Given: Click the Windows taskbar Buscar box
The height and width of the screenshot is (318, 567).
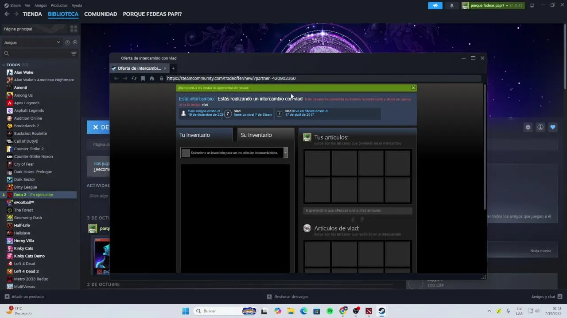Looking at the screenshot, I should [x=225, y=311].
